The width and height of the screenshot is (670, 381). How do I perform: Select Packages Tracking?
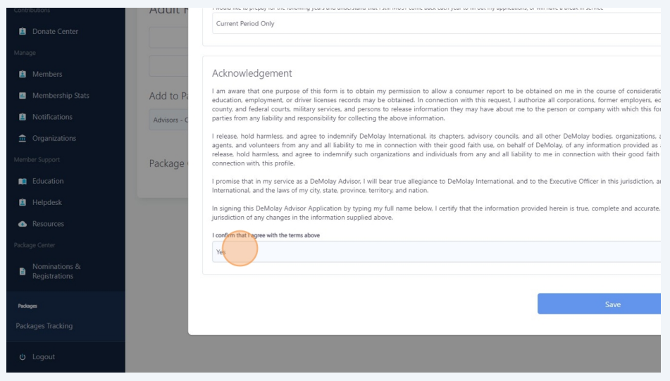pyautogui.click(x=44, y=326)
